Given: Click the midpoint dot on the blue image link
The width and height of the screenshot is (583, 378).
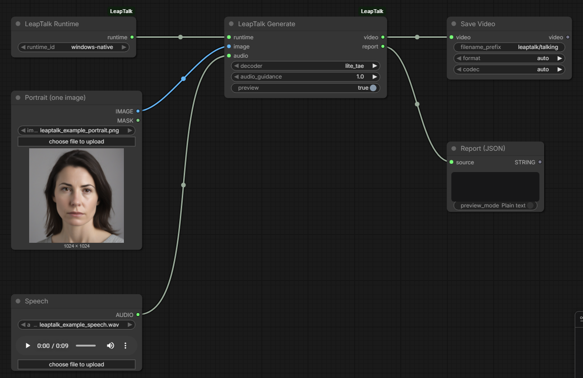Looking at the screenshot, I should click(183, 79).
